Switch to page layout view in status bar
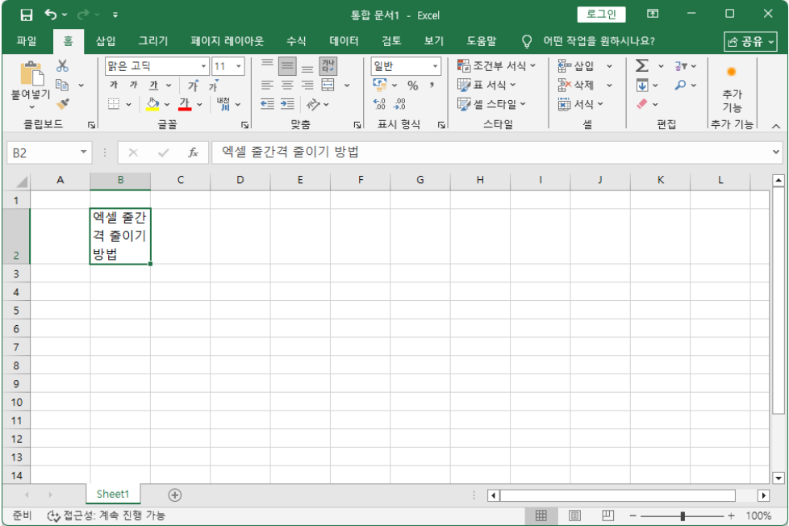The height and width of the screenshot is (526, 789). [x=575, y=516]
